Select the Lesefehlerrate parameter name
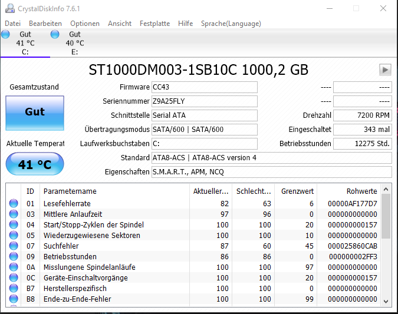This screenshot has height=314, width=398. pyautogui.click(x=67, y=204)
